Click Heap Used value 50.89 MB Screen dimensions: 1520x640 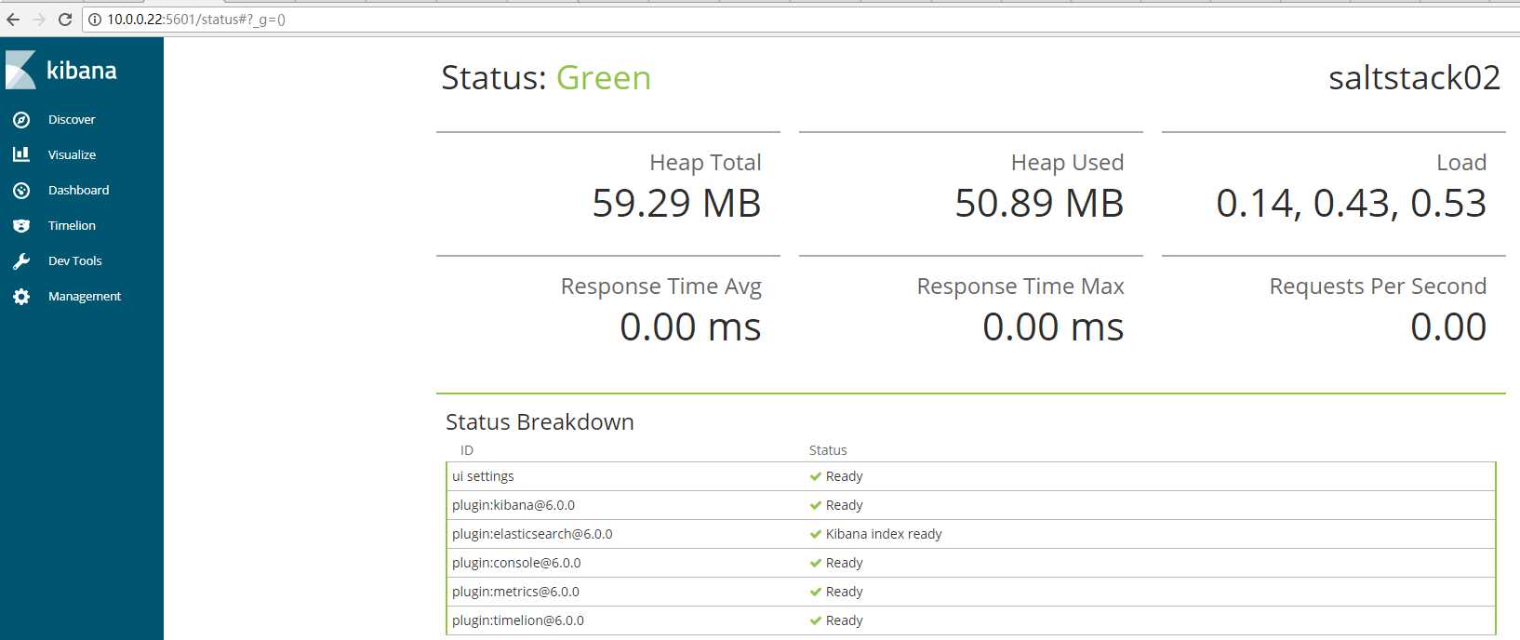tap(1040, 204)
